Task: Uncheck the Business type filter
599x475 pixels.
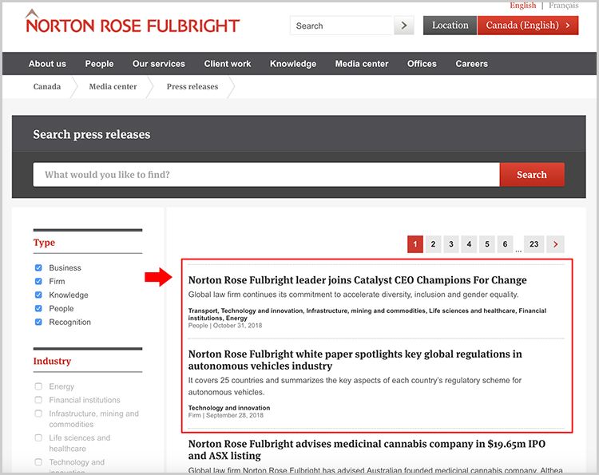Action: [38, 267]
